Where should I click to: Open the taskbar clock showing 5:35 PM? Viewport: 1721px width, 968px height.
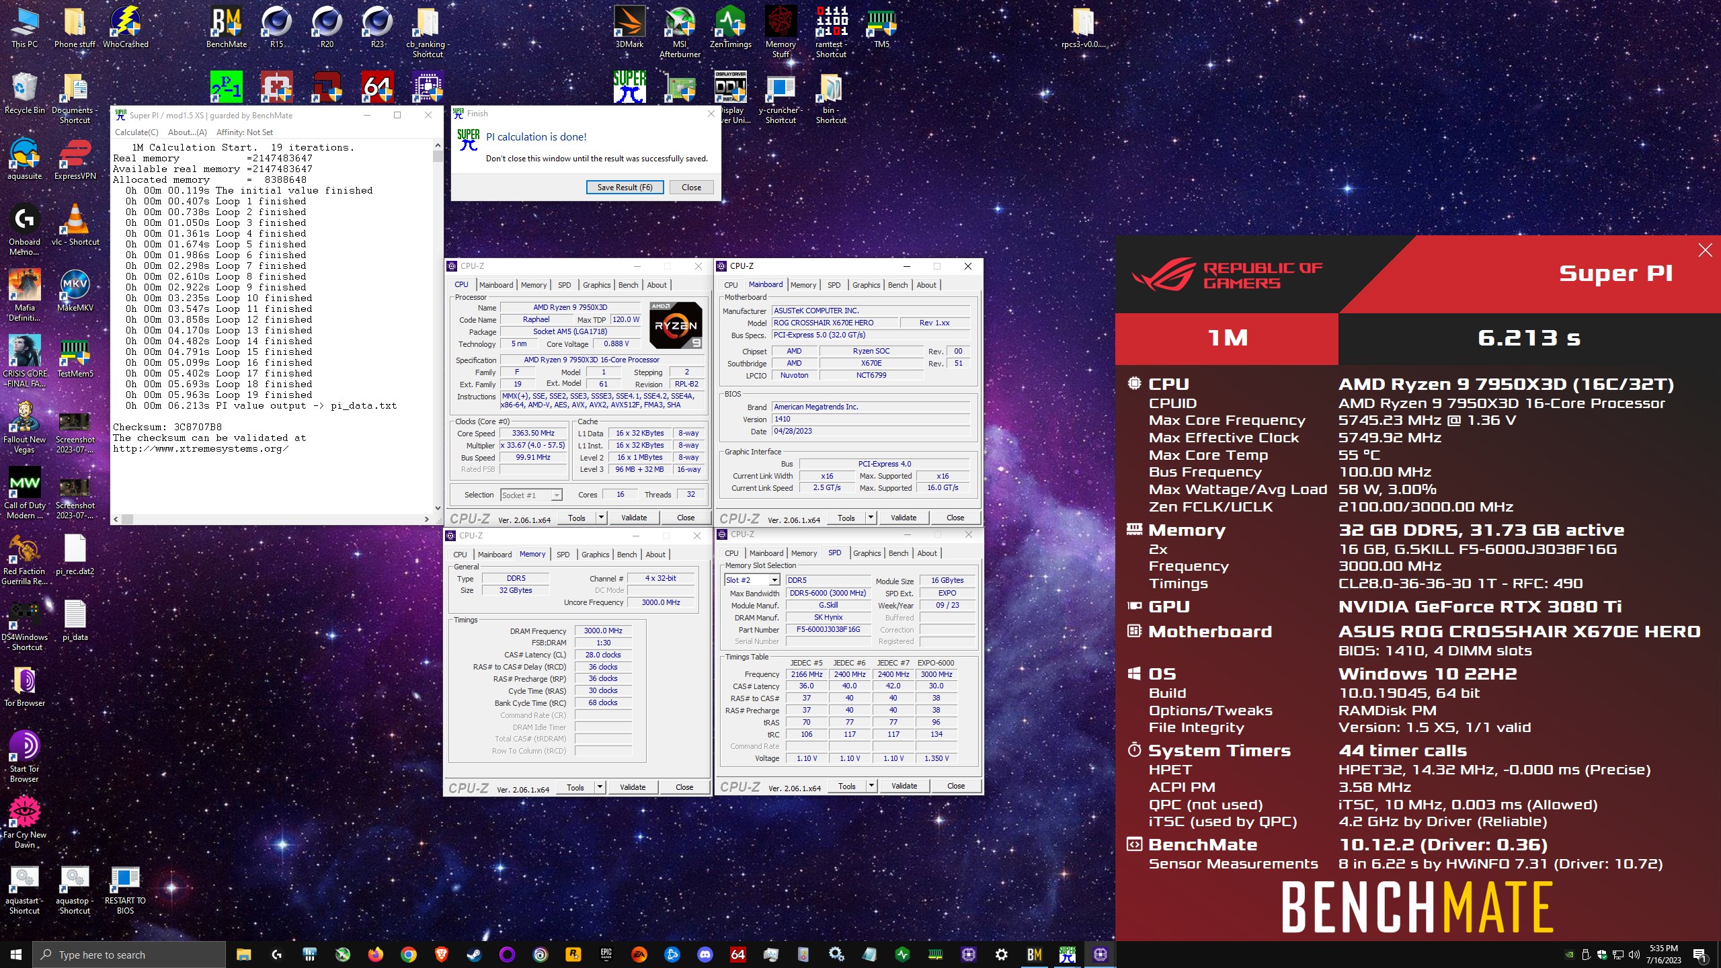click(x=1663, y=955)
